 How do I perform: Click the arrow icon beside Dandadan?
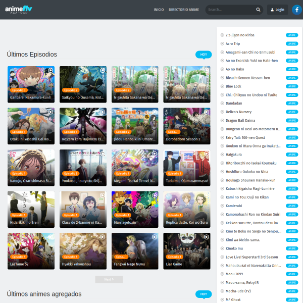tap(222, 103)
